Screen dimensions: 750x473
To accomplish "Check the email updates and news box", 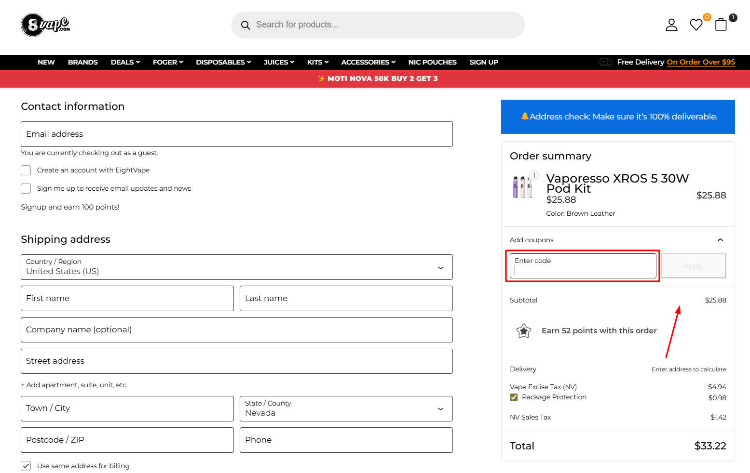I will pos(26,188).
